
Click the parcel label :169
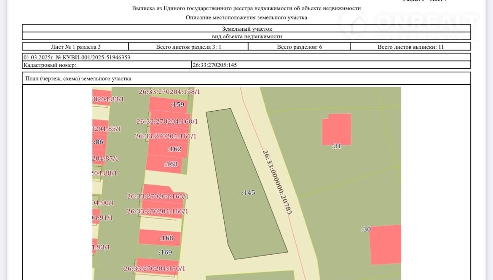click(165, 253)
